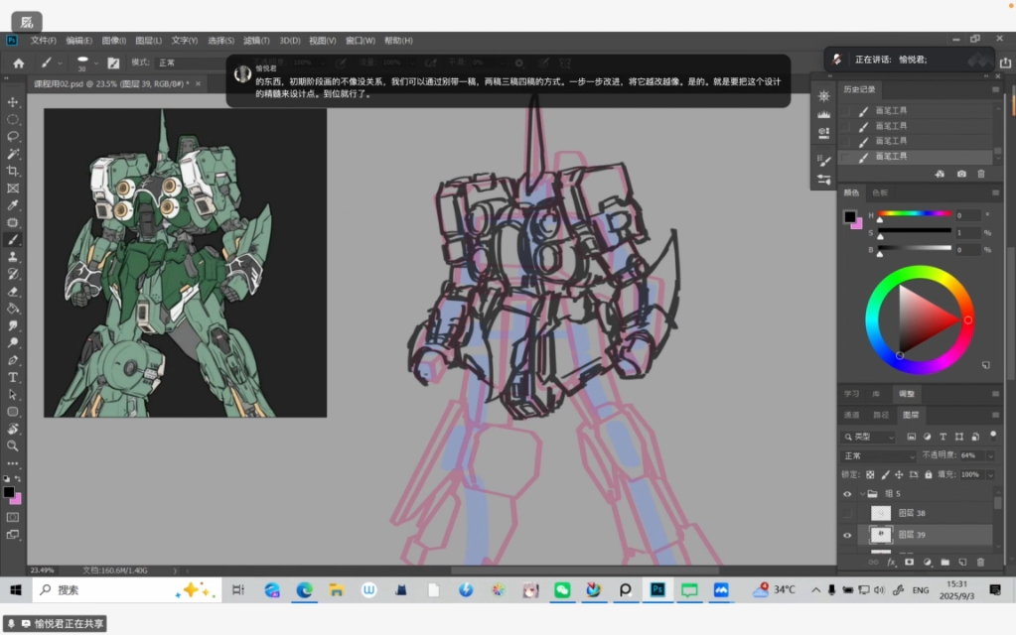1016x635 pixels.
Task: Switch to 通道 tab
Action: pos(851,415)
